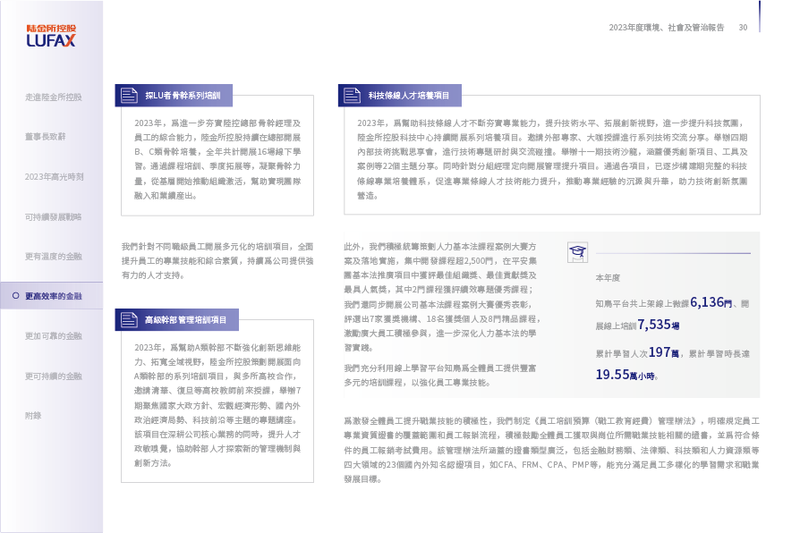Click the LUFAX logo in the corner
800x533 pixels.
[x=50, y=36]
